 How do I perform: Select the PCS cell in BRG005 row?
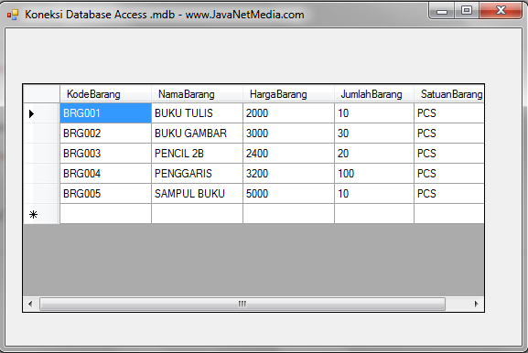click(449, 194)
